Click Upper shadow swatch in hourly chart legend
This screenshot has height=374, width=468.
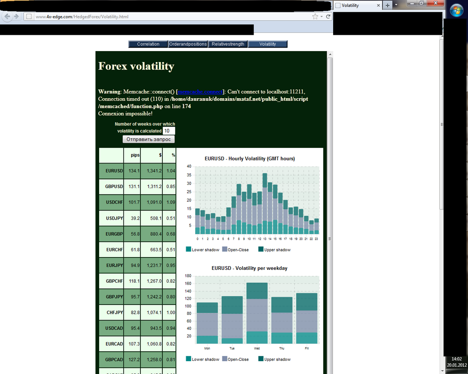coord(261,249)
